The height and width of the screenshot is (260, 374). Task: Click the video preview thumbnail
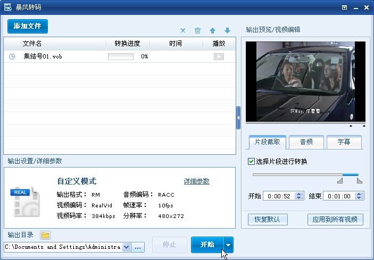pyautogui.click(x=305, y=81)
